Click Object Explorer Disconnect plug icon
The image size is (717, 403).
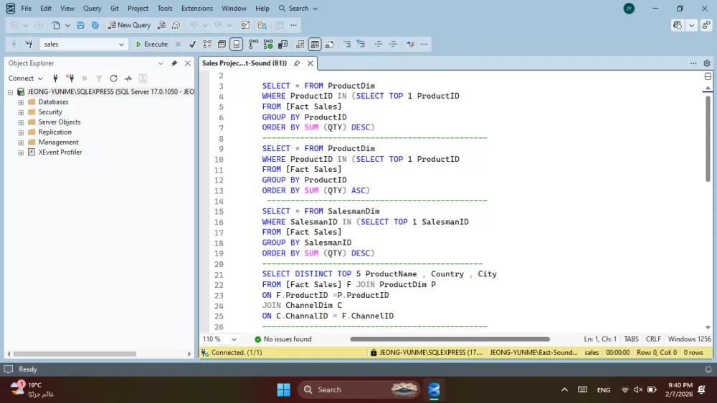point(70,78)
